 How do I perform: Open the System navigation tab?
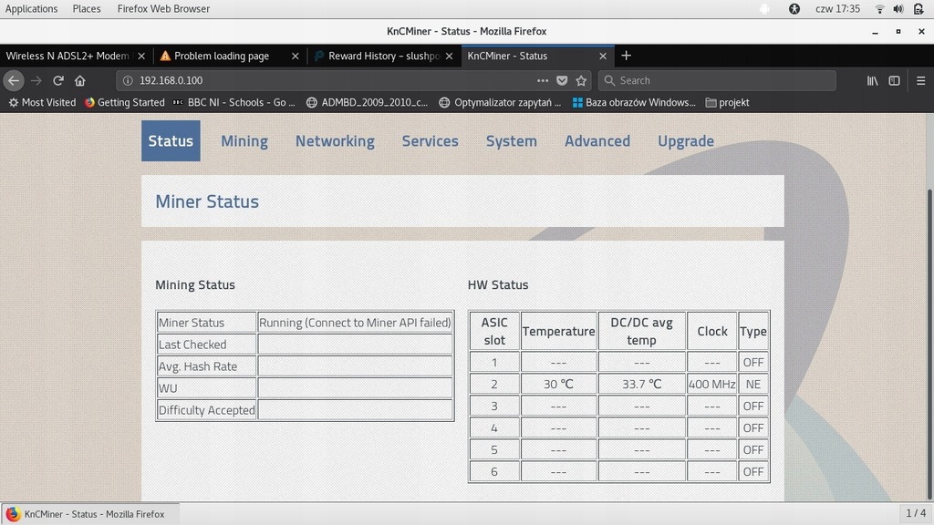511,141
